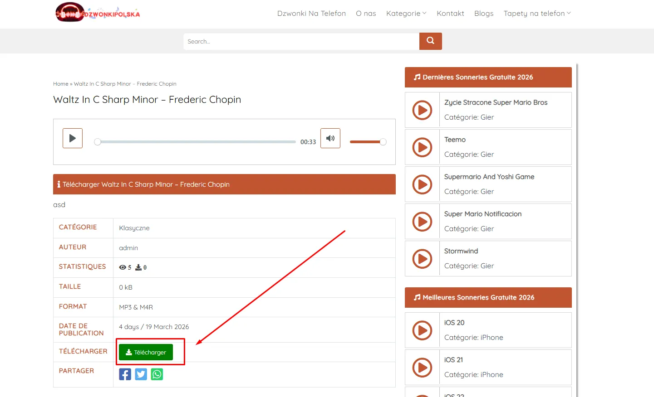Play the Stormwind ringtone
This screenshot has height=397, width=654.
click(x=422, y=259)
